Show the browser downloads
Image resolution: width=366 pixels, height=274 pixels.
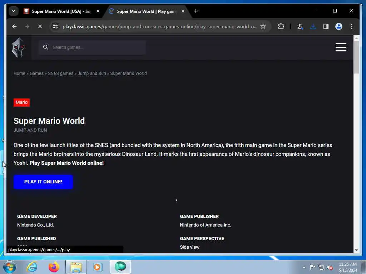[313, 26]
